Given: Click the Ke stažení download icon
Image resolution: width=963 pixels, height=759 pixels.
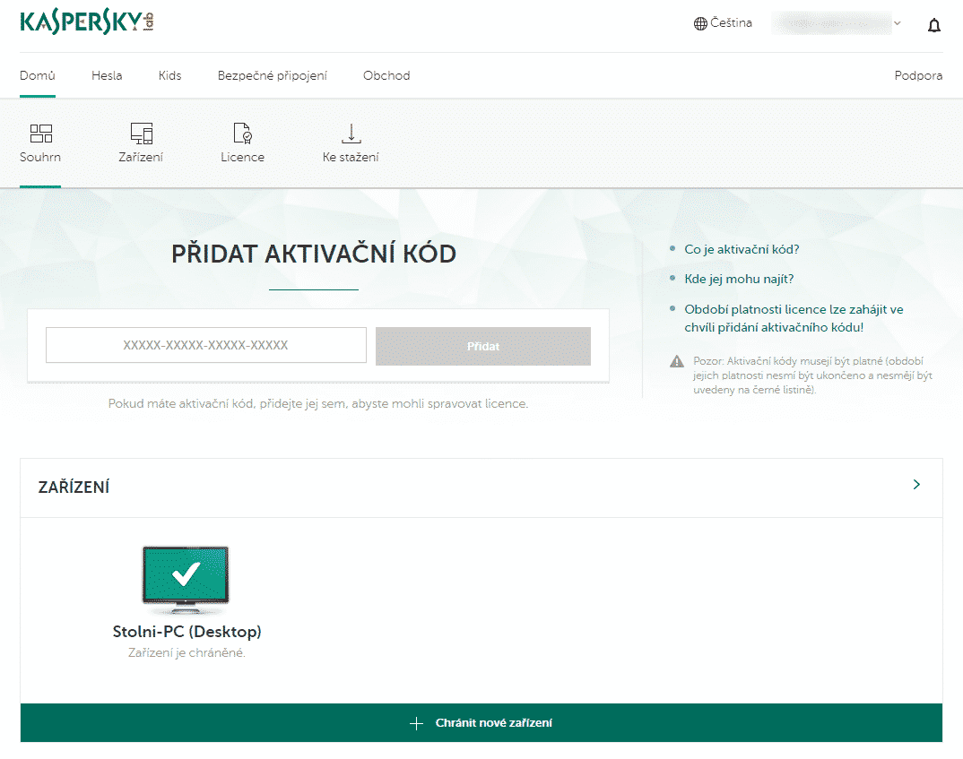Looking at the screenshot, I should tap(351, 134).
